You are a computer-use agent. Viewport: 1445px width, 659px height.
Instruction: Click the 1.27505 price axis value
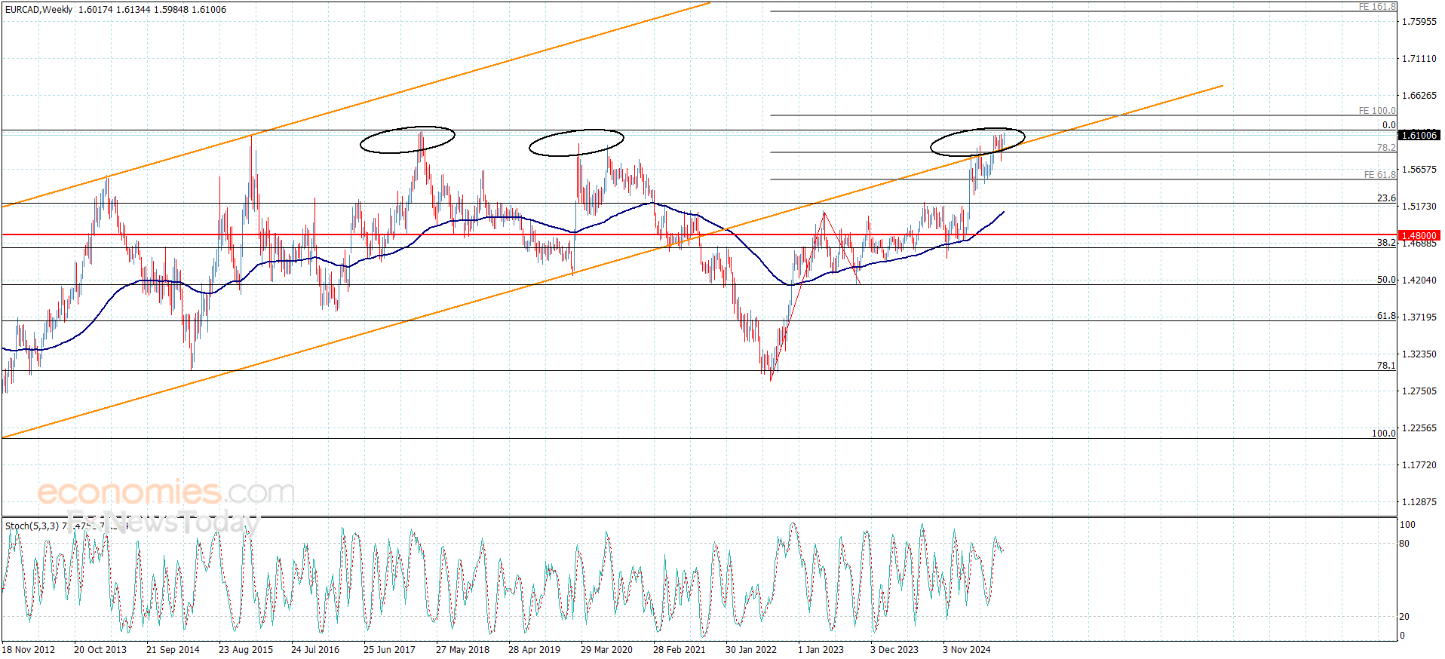(1419, 391)
